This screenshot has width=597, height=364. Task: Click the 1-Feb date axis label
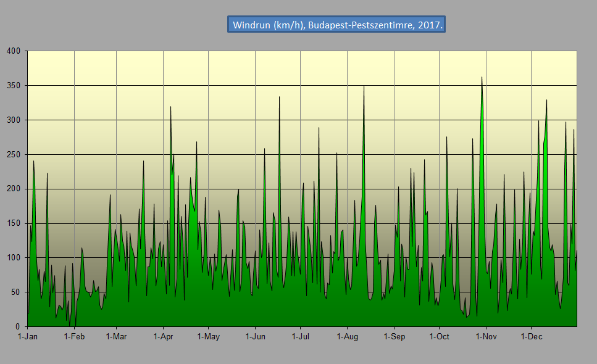coord(74,337)
